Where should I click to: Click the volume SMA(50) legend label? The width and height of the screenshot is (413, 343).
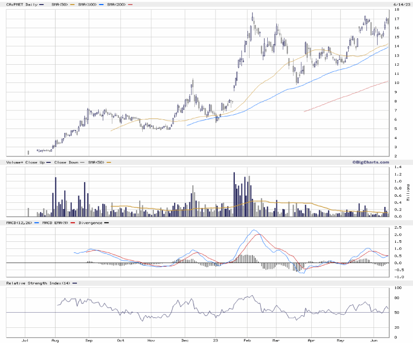[95, 162]
